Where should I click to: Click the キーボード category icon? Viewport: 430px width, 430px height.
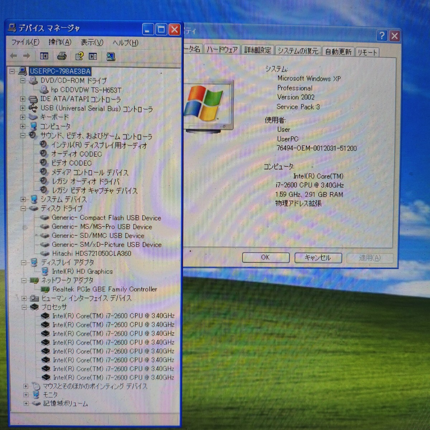click(33, 117)
